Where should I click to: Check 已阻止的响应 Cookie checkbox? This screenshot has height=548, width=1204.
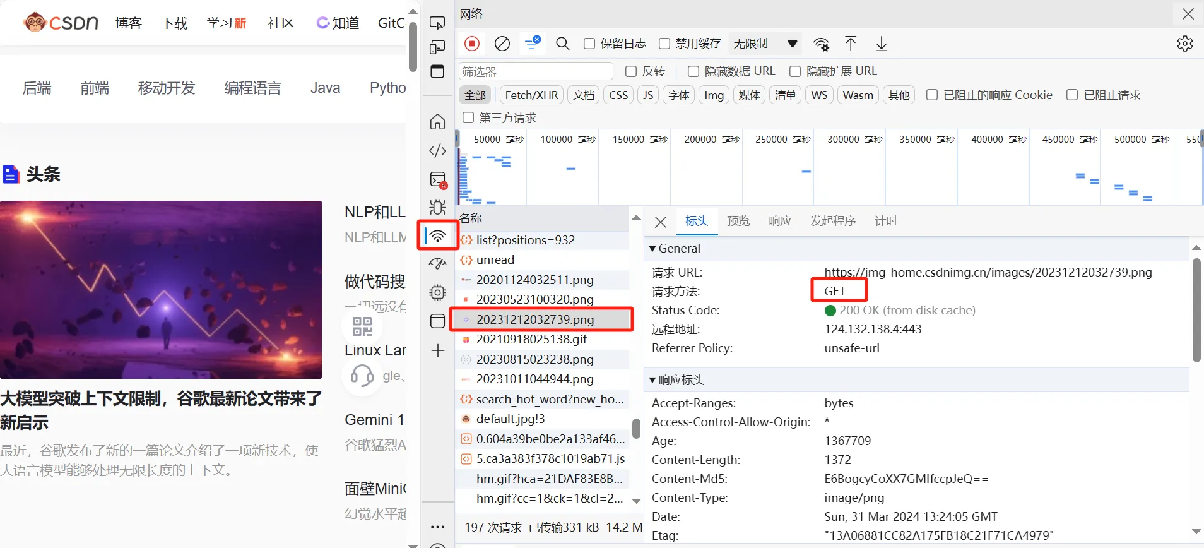(x=932, y=95)
